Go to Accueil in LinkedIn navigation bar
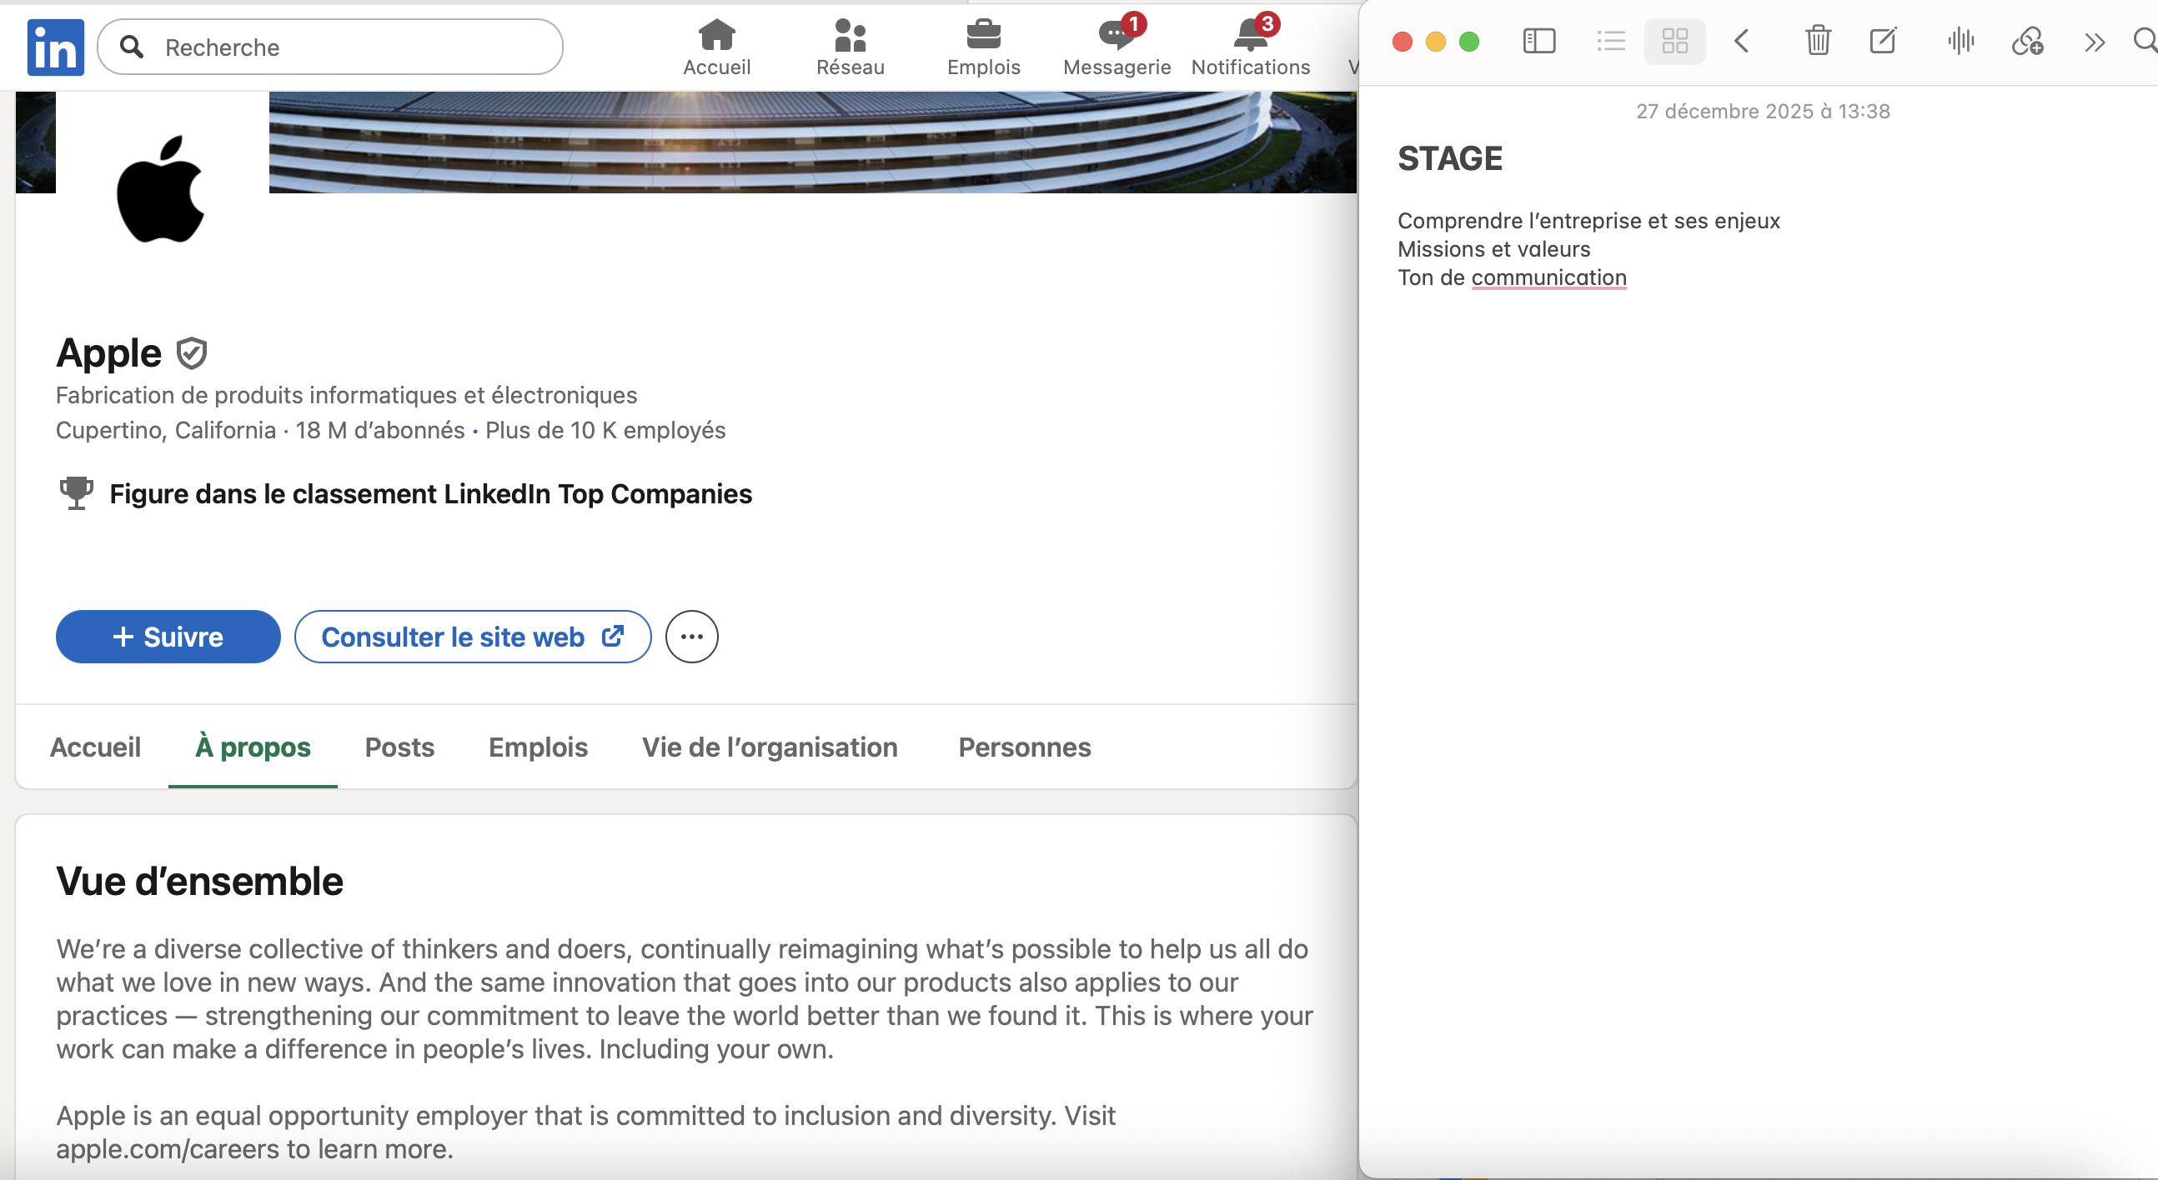Viewport: 2158px width, 1180px height. 716,47
